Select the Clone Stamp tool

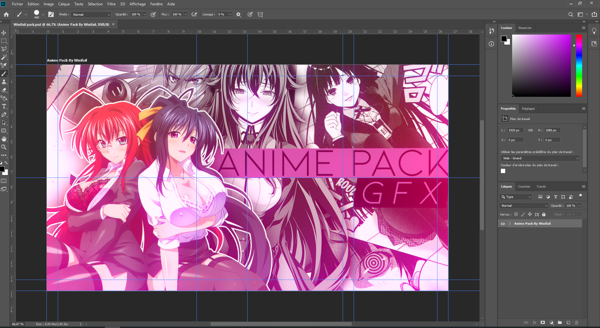click(x=4, y=82)
